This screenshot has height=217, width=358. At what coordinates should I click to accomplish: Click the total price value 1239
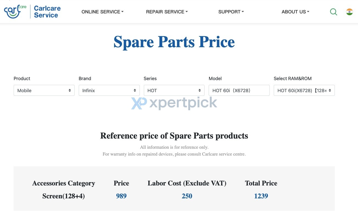click(x=261, y=196)
